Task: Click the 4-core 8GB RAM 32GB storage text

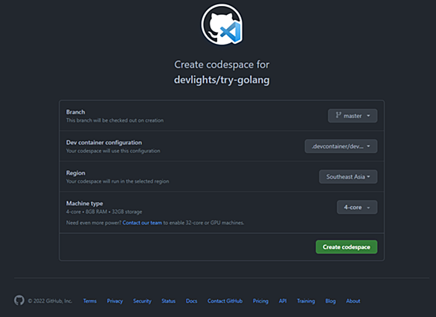Action: 104,212
